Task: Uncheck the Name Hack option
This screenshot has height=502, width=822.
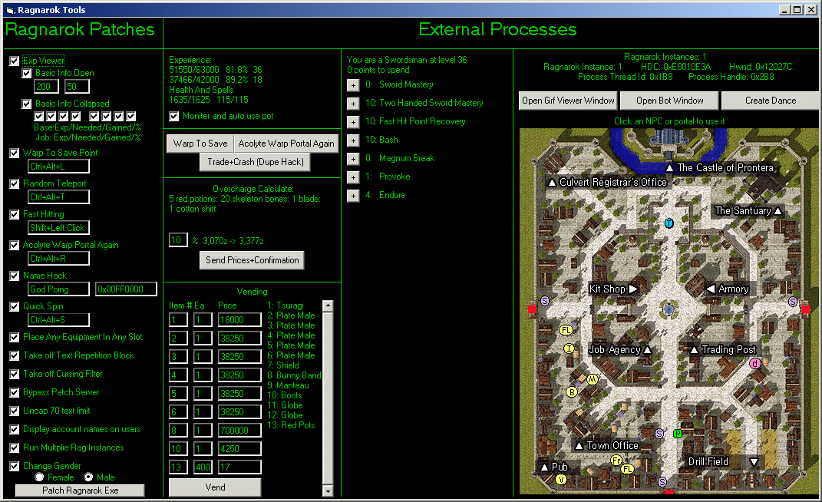Action: tap(15, 276)
